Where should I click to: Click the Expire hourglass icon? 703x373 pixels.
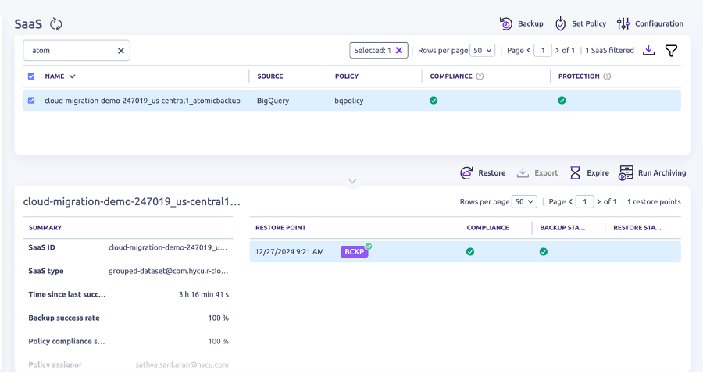click(x=576, y=172)
